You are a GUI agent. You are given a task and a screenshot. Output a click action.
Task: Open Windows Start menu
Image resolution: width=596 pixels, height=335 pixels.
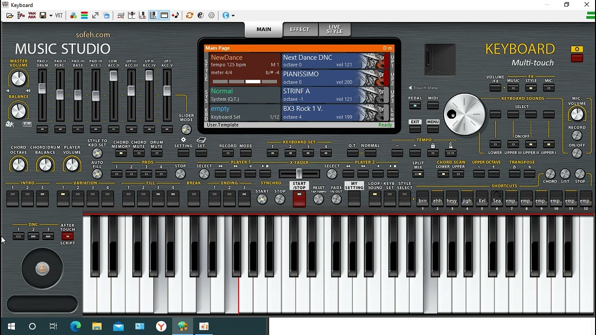tap(11, 326)
